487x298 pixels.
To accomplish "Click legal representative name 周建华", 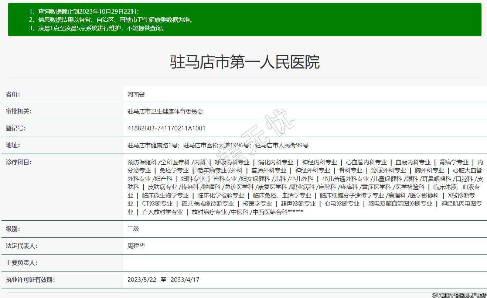I will click(x=136, y=246).
